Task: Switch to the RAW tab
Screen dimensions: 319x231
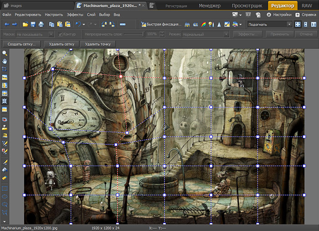Action: click(x=307, y=6)
